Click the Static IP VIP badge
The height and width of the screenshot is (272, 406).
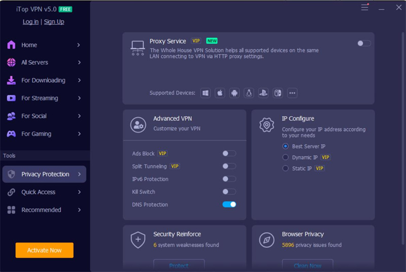[x=320, y=168]
